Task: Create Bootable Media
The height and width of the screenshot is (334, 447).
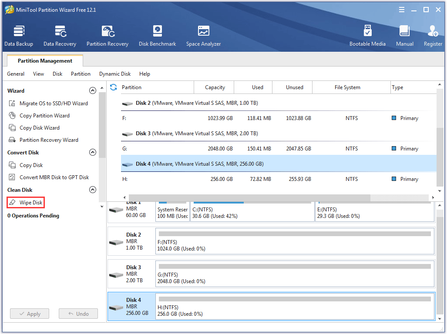Action: coord(367,36)
